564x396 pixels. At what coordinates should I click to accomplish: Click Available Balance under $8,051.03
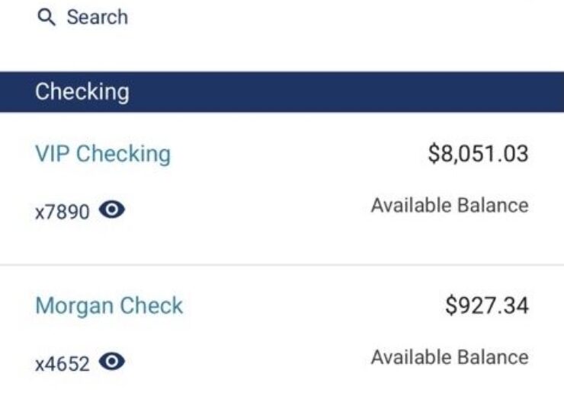point(450,205)
